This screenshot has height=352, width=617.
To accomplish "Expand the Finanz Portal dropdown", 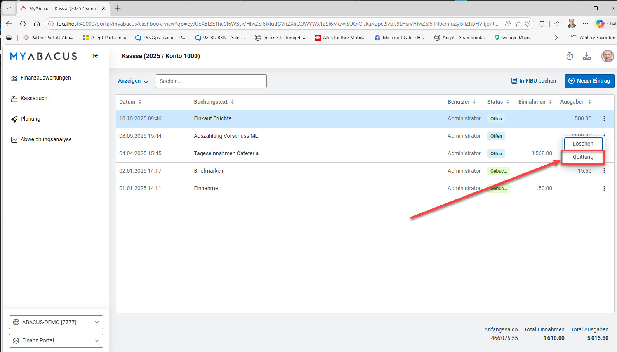I will pos(56,341).
